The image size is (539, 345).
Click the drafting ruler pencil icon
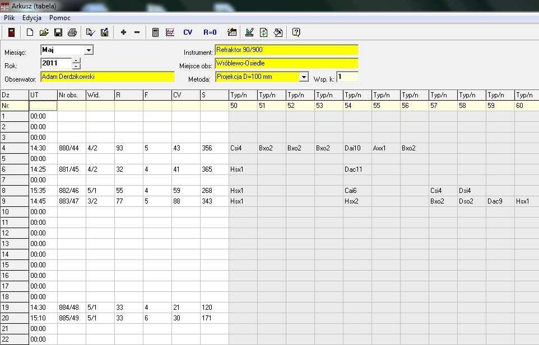[249, 32]
